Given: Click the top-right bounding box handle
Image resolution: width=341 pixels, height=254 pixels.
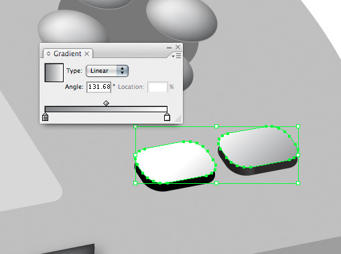Looking at the screenshot, I should [x=298, y=126].
